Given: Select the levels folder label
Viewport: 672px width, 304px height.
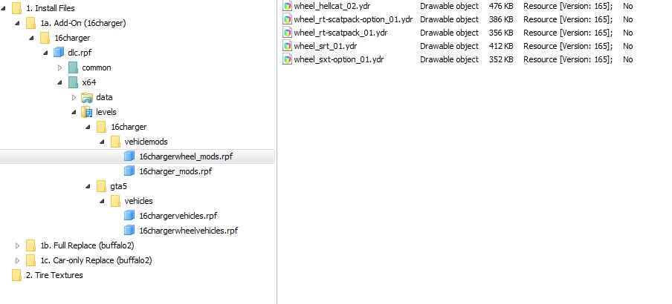Looking at the screenshot, I should pos(106,112).
